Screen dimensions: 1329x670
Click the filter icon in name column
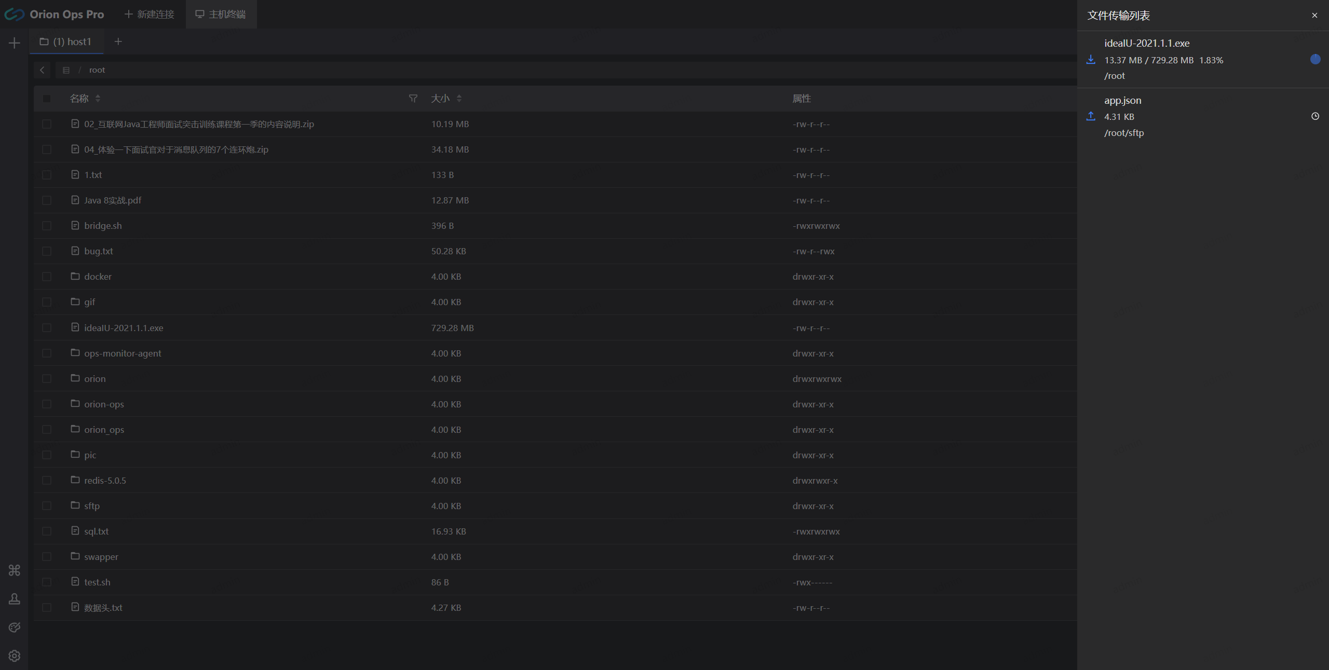click(x=413, y=99)
